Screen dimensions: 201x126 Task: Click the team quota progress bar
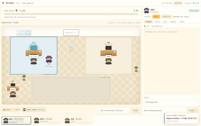pyautogui.click(x=71, y=14)
